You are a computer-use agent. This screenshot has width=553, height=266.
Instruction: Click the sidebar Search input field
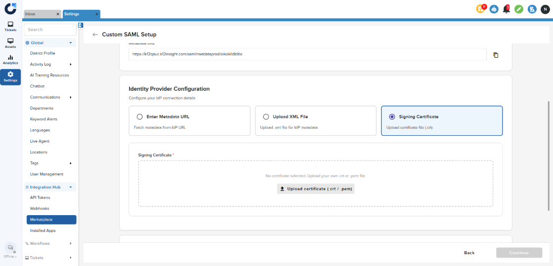tap(50, 30)
